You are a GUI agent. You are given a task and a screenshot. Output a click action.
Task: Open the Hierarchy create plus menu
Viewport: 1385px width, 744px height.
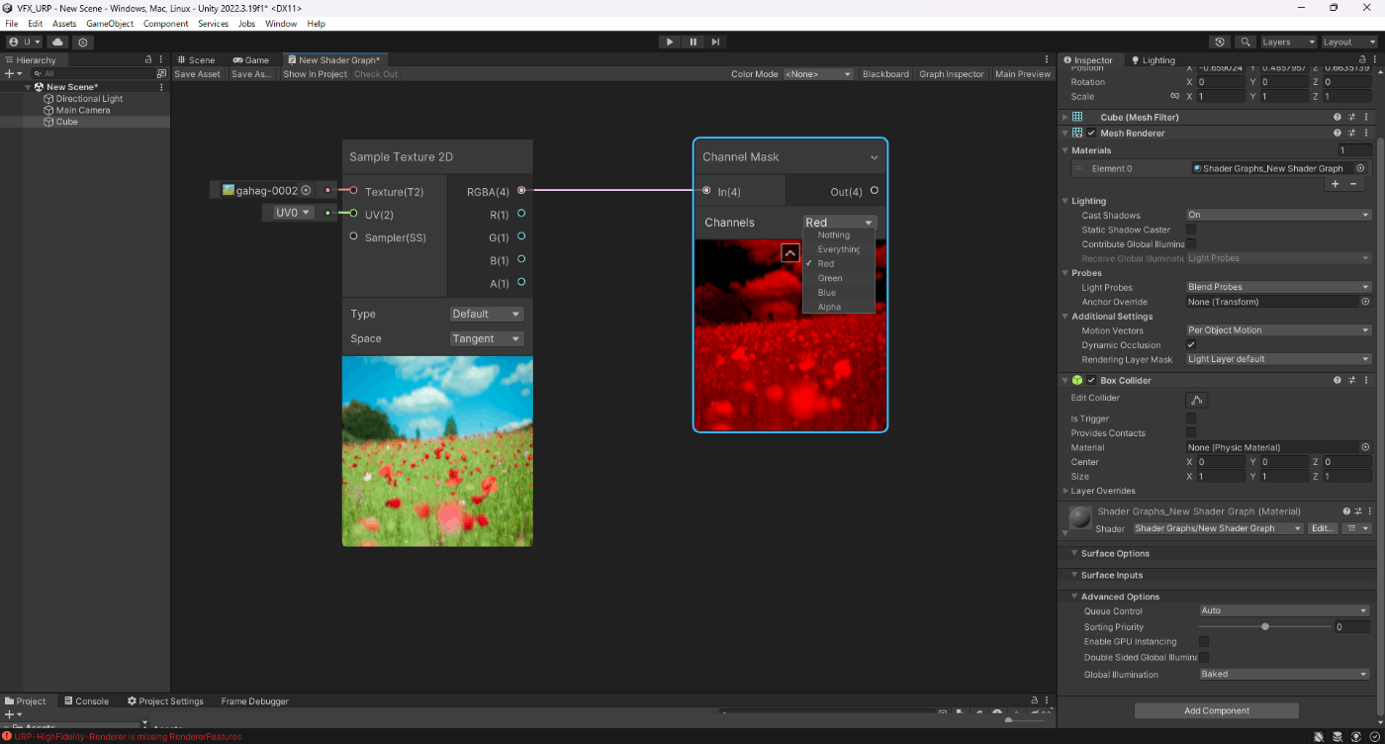click(13, 73)
